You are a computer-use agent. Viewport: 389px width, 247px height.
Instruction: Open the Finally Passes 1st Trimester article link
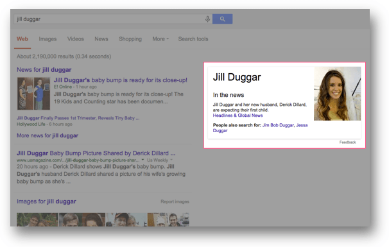[78, 118]
